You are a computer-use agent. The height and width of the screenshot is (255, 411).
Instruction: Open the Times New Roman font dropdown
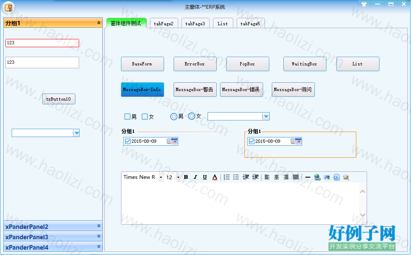coord(161,178)
